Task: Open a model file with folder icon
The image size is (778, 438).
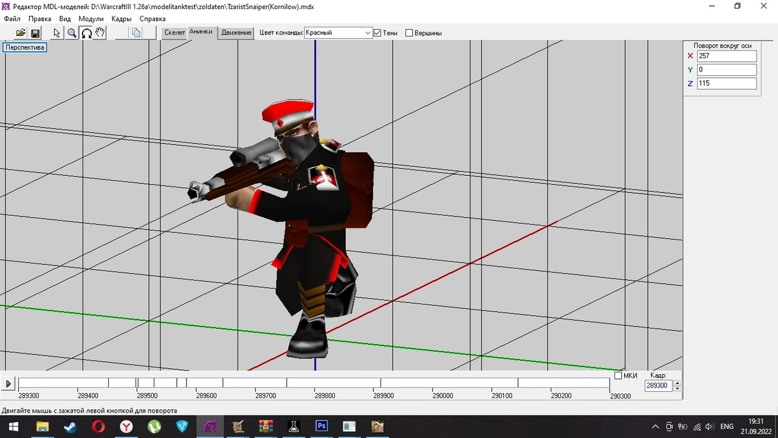Action: pos(21,33)
